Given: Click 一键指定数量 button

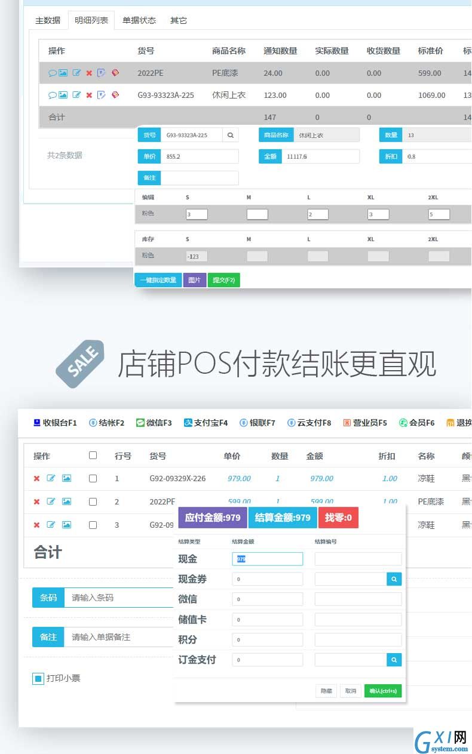Looking at the screenshot, I should (158, 280).
